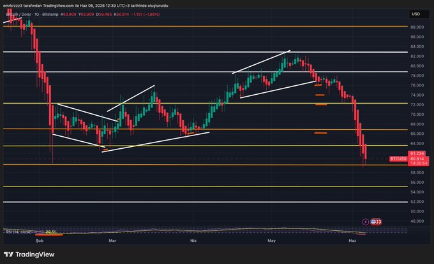This screenshot has height=264, width=434.
Task: Click the 14:20:54 bar countdown label
Action: pos(419,163)
